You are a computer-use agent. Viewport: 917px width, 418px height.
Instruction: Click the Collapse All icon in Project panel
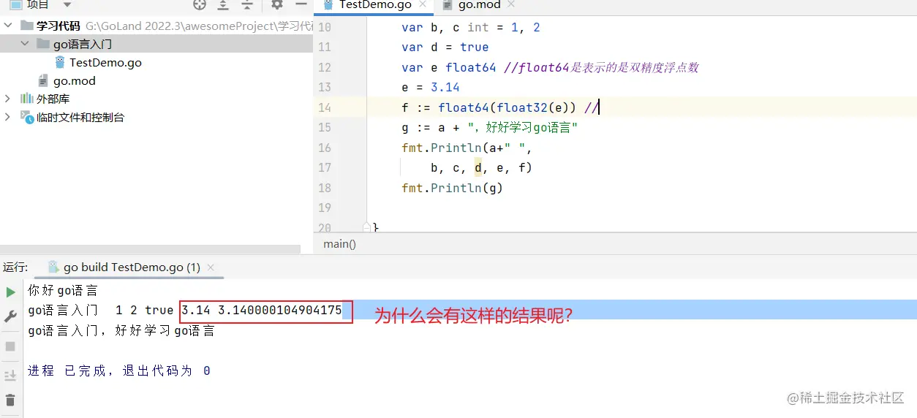(247, 4)
